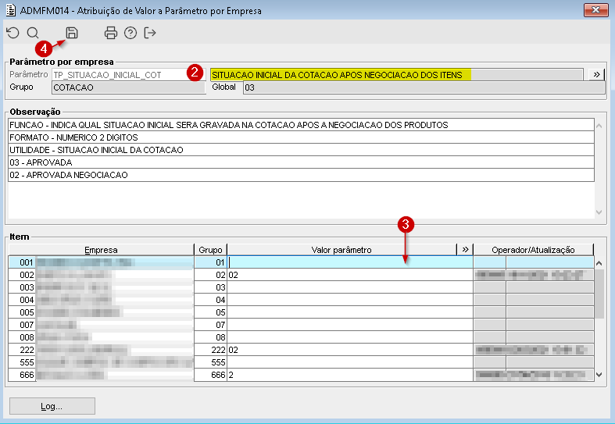Click Valor parâmetro cell for empresa 222
Screen dimensions: 615x424
point(350,350)
